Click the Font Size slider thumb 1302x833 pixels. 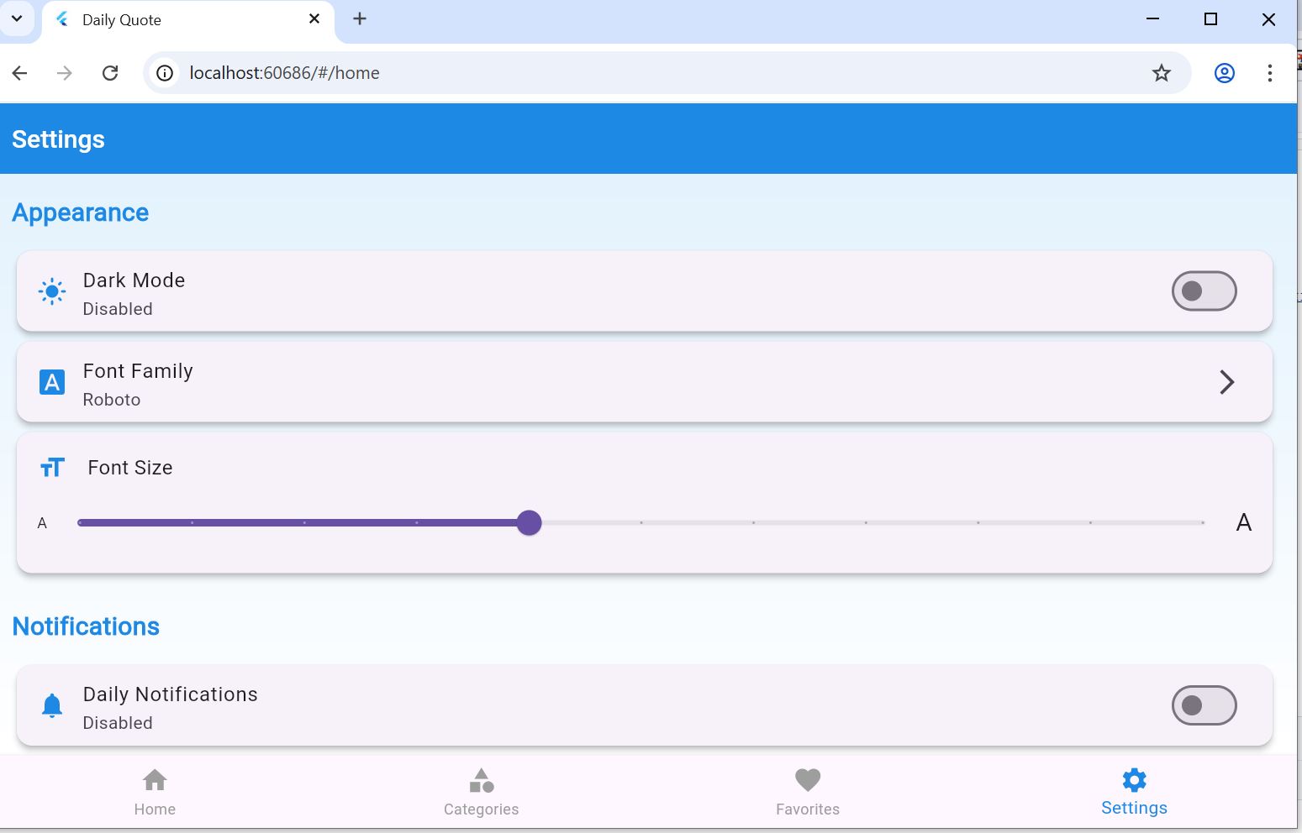(x=529, y=523)
